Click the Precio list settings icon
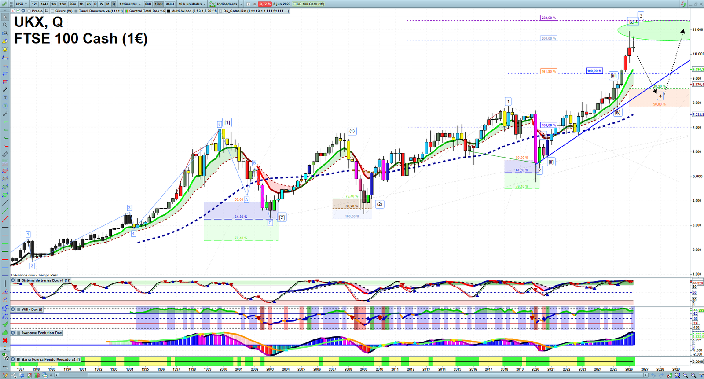Image resolution: width=704 pixels, height=379 pixels. coord(47,11)
